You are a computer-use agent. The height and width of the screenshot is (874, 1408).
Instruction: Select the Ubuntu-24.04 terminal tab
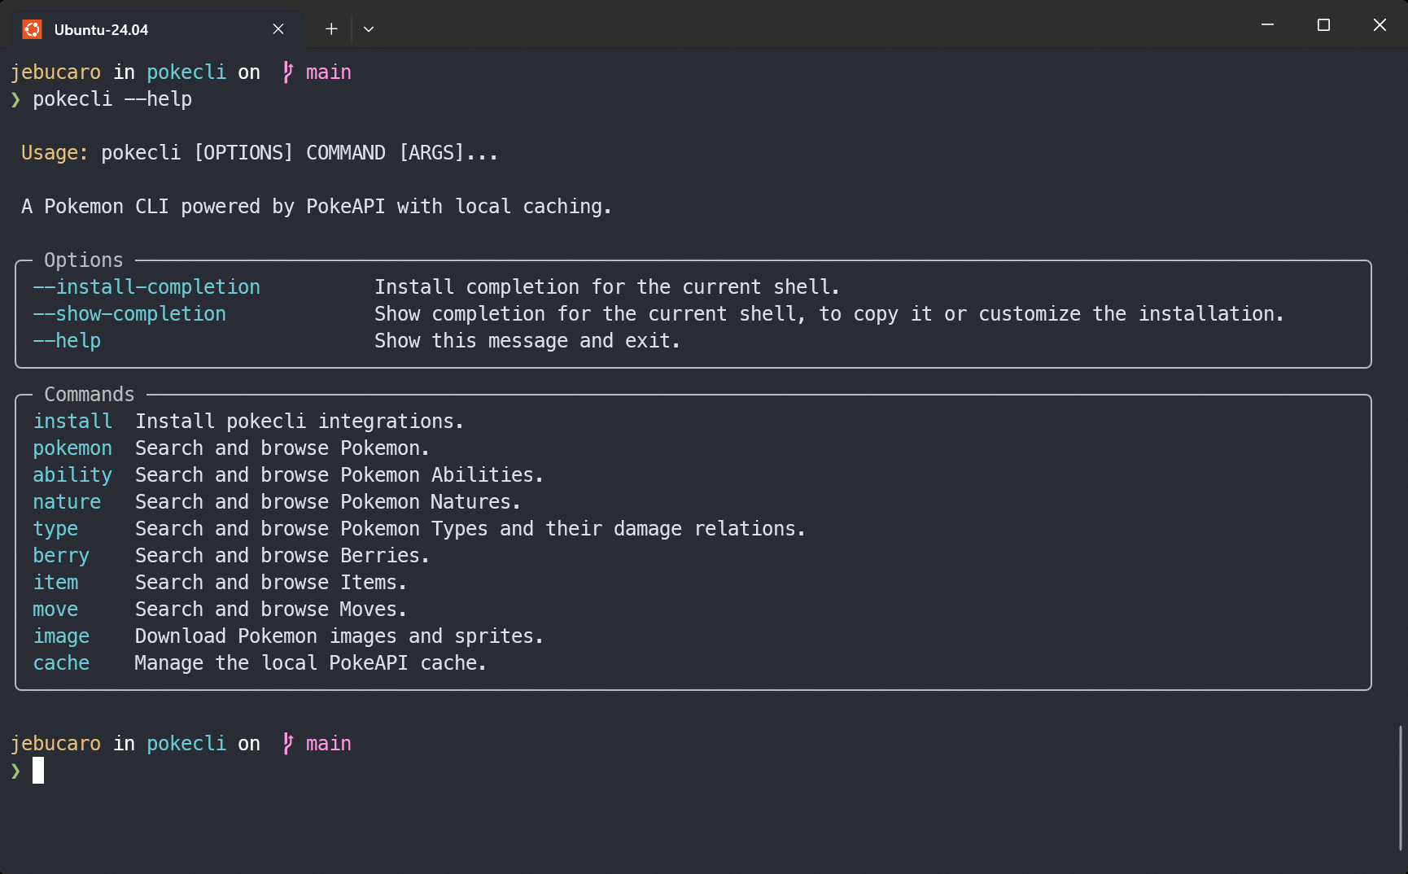(x=157, y=29)
